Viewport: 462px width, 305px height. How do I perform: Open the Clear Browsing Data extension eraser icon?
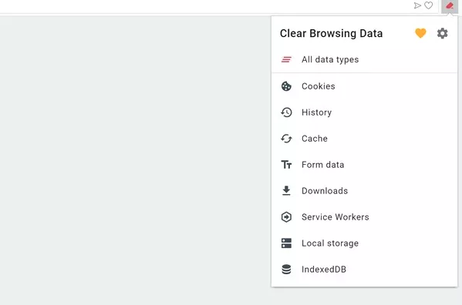[450, 6]
